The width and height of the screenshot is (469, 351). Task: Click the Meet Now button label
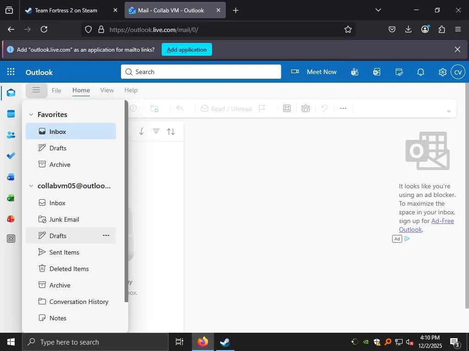coord(322,72)
